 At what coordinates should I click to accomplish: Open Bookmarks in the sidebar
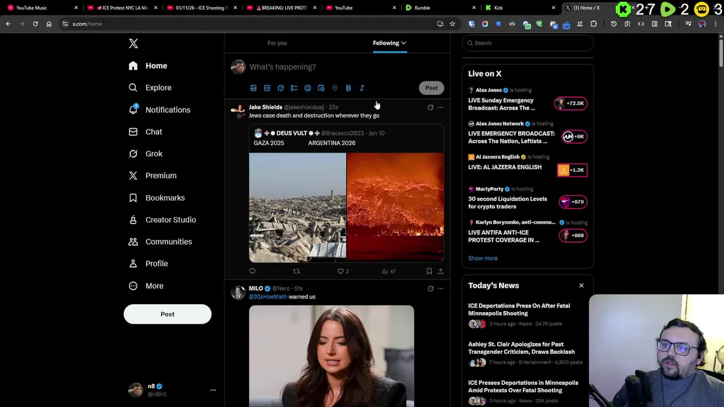(157, 198)
